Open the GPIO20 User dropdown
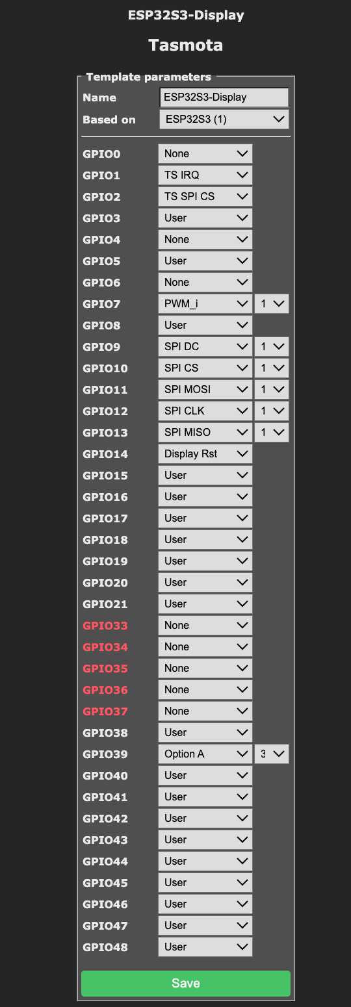 pyautogui.click(x=205, y=583)
